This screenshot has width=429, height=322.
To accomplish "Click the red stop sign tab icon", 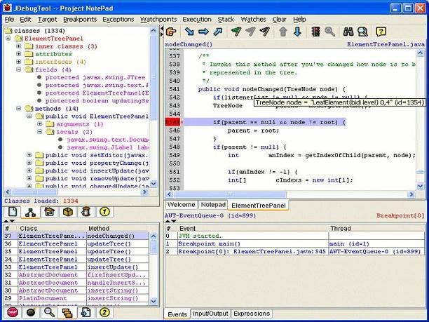I will coord(13,312).
